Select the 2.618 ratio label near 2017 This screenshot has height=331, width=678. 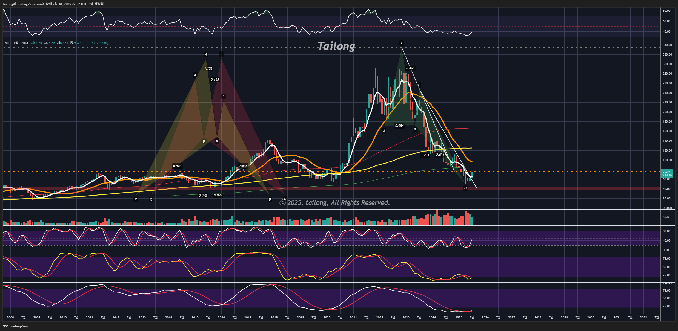[243, 166]
